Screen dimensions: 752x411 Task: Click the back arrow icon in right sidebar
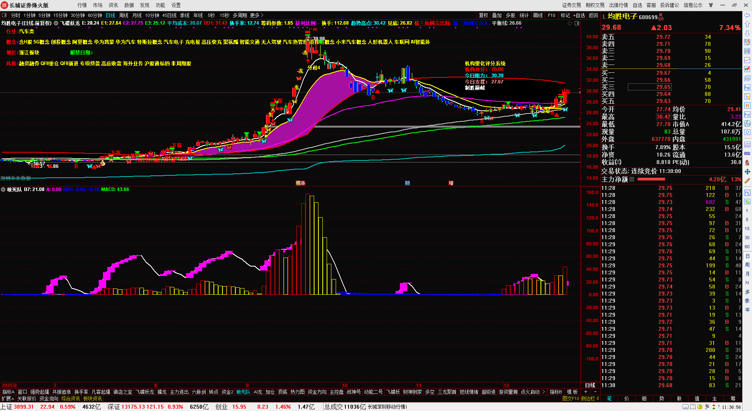[747, 15]
